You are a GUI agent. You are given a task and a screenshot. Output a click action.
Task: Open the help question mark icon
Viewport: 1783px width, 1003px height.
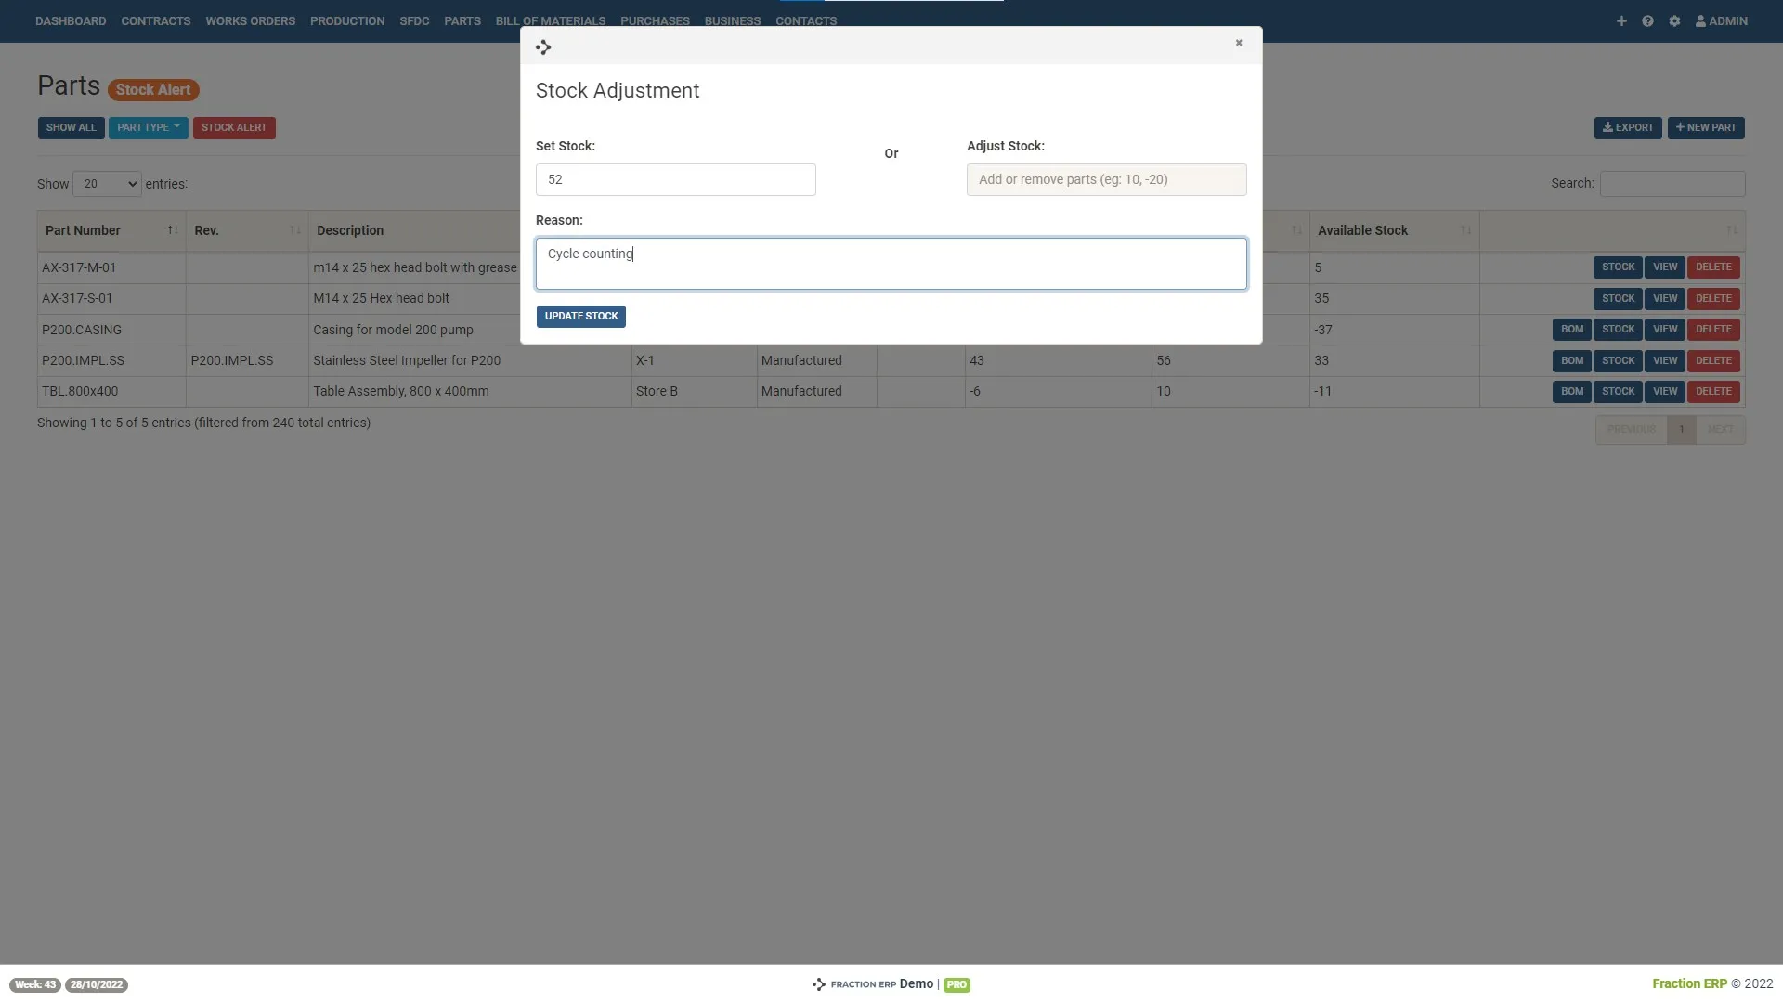[1647, 20]
